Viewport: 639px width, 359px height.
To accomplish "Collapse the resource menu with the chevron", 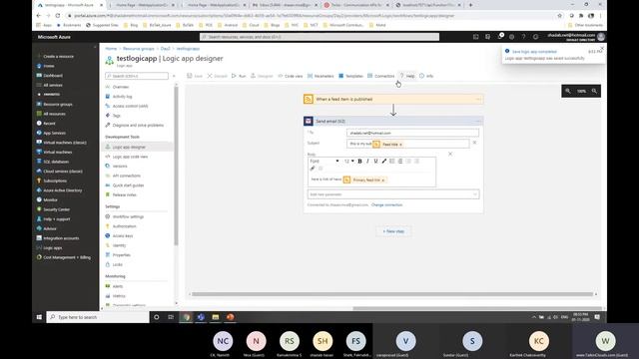I will pos(174,76).
